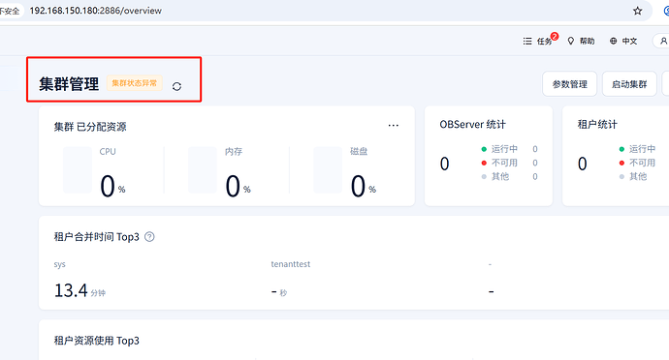Open the 任务 task list icon
The image size is (669, 360).
point(527,41)
